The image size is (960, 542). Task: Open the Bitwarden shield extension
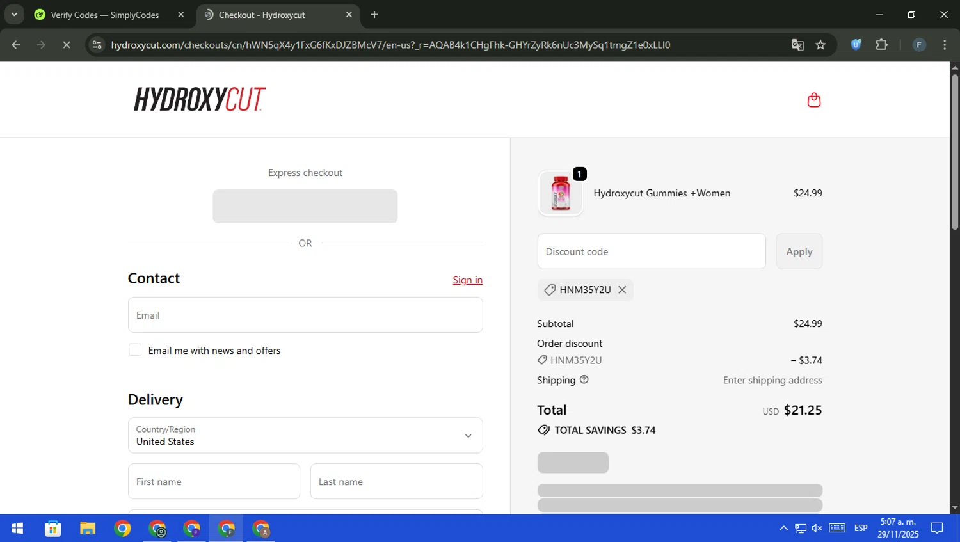tap(856, 44)
